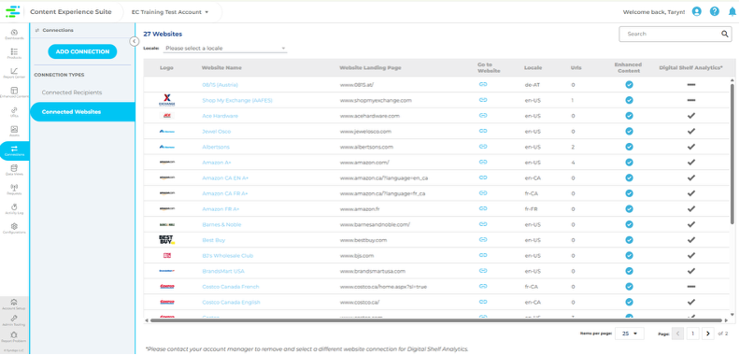Open Products in the sidebar

(14, 53)
